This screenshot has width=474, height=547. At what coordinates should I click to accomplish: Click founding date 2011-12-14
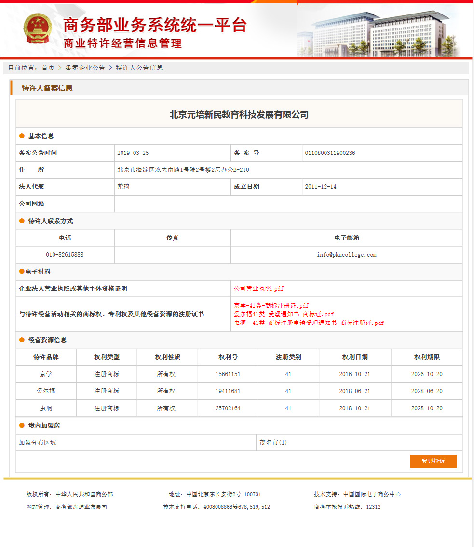(x=321, y=187)
